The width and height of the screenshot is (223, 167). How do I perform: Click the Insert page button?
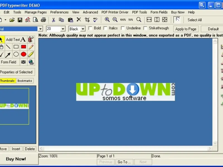[16, 149]
